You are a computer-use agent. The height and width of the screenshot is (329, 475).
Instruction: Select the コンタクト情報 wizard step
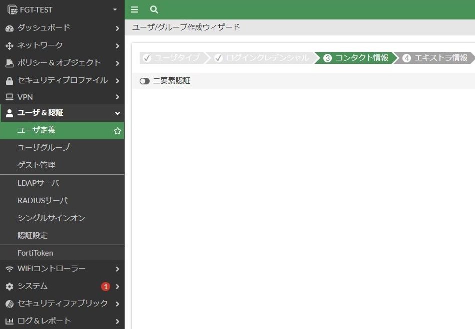(356, 58)
